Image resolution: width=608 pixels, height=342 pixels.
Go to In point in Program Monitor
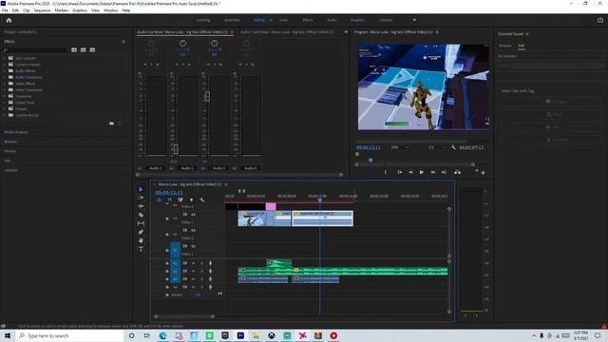399,172
